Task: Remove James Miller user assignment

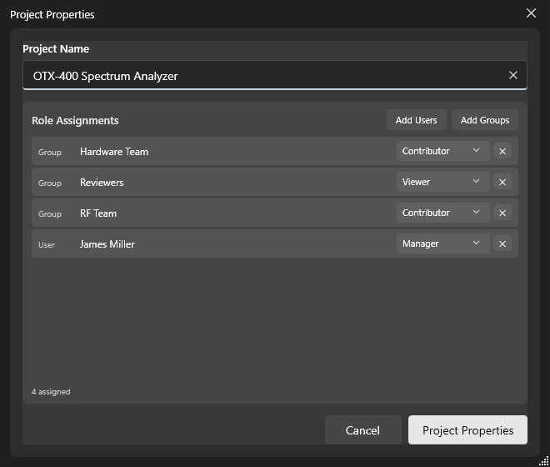Action: point(502,244)
